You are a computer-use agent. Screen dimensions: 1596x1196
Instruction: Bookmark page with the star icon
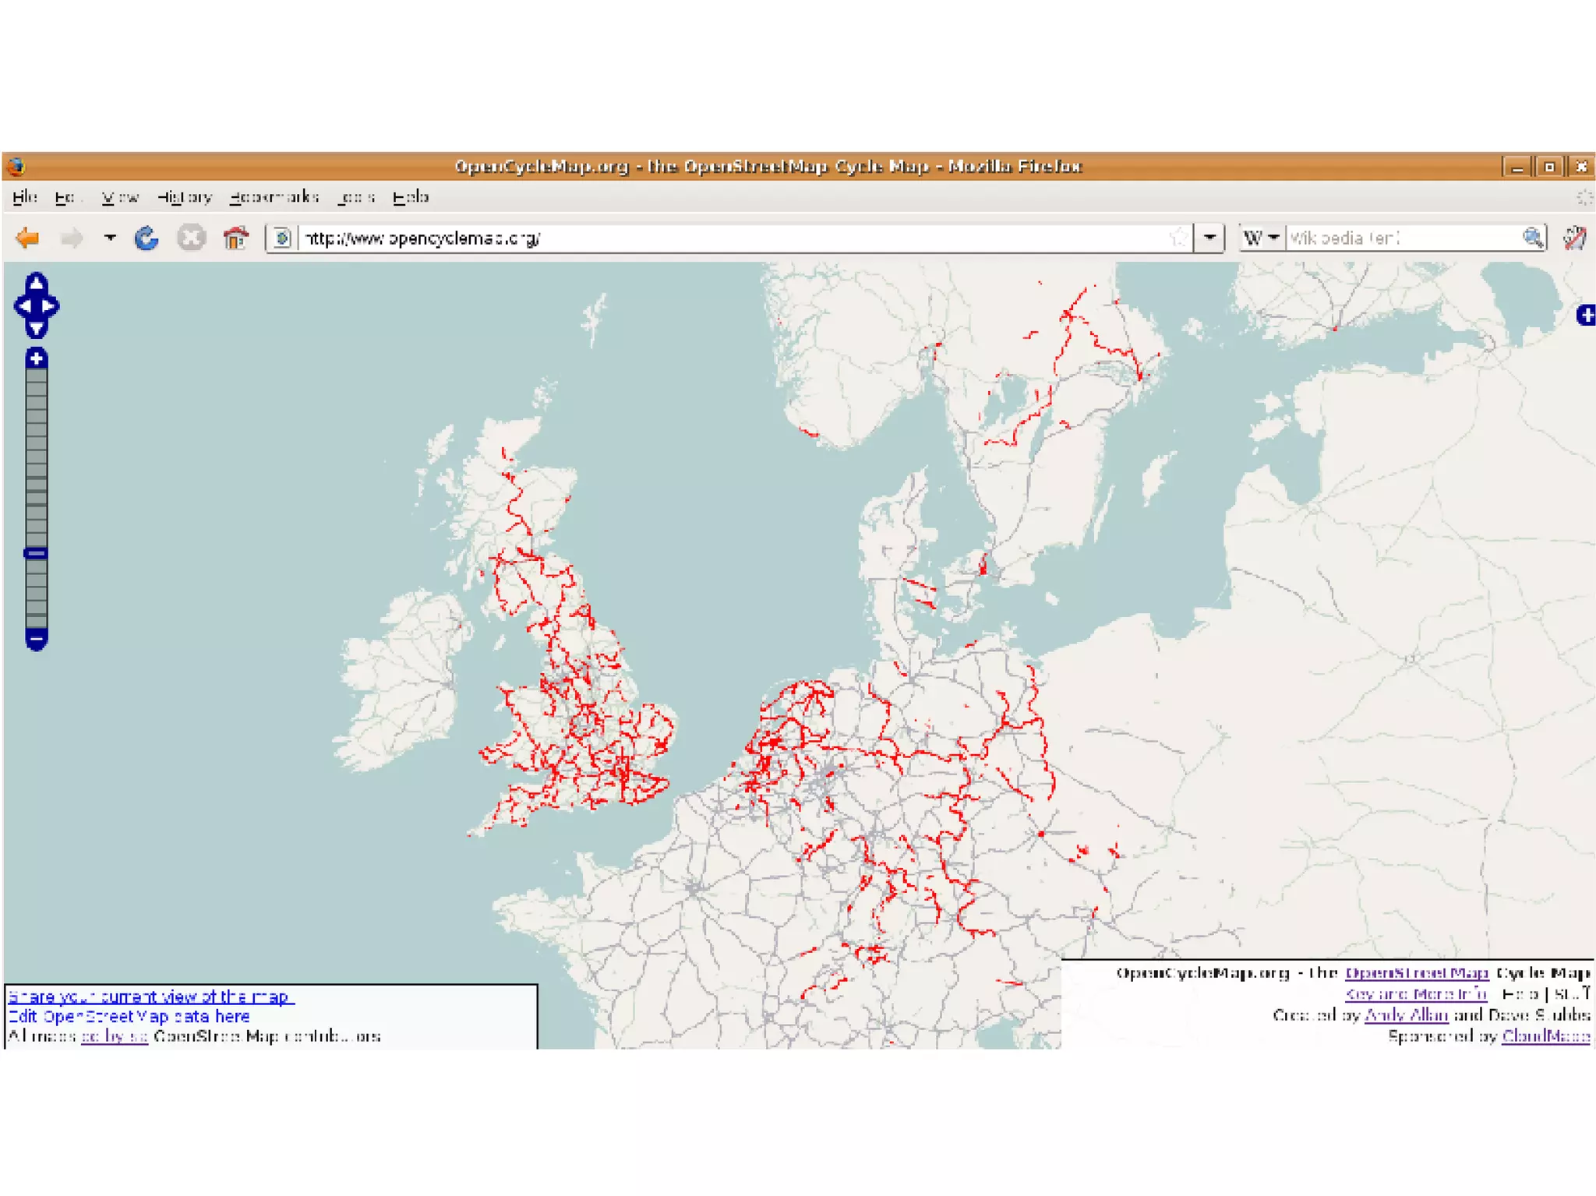click(x=1178, y=238)
